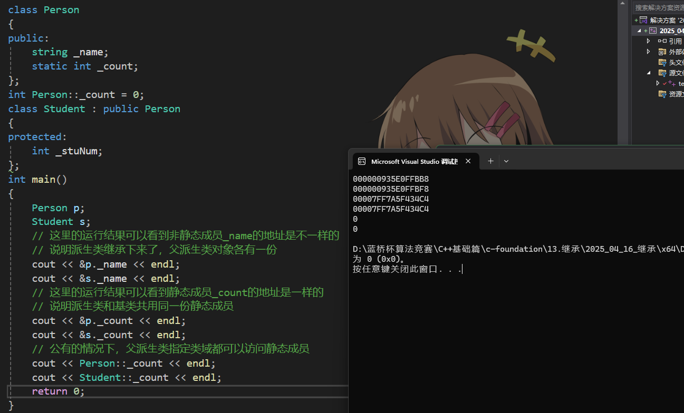684x413 pixels.
Task: Click the console path line starting D:\蓝桥杯算法竞赛
Action: [518, 249]
